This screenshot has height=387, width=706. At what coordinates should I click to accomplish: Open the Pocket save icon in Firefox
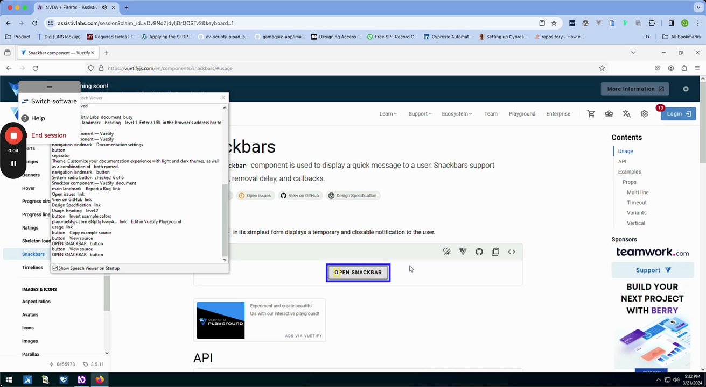click(x=658, y=68)
